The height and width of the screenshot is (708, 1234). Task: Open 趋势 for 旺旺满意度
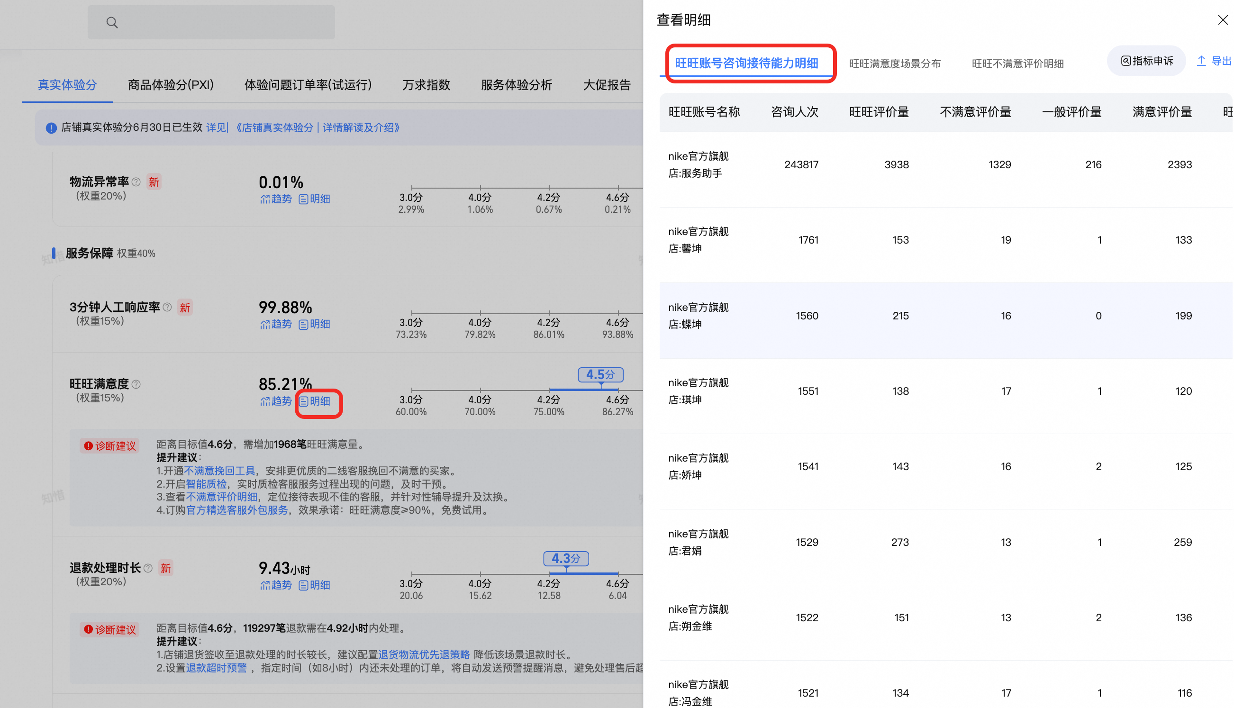coord(276,401)
